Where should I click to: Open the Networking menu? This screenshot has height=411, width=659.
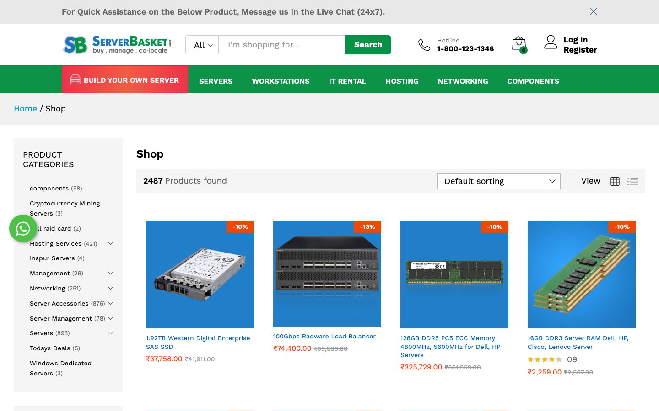point(463,81)
